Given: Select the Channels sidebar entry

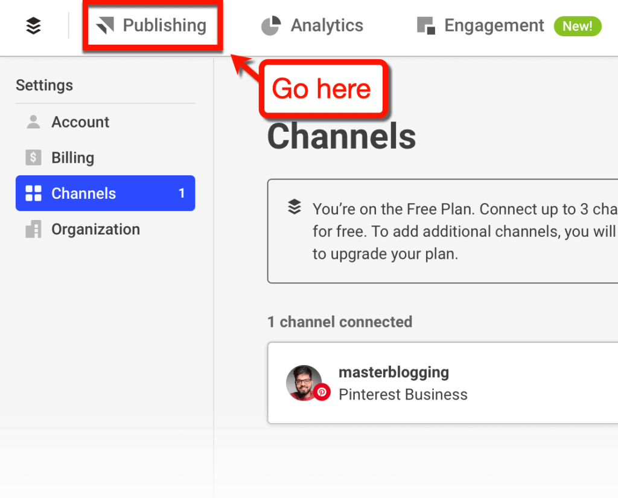Looking at the screenshot, I should tap(84, 193).
